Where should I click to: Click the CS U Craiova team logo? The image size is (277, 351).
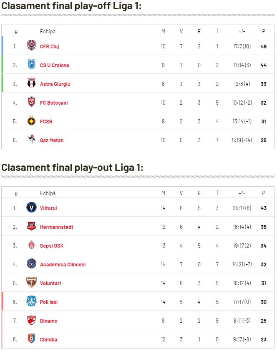pyautogui.click(x=31, y=64)
